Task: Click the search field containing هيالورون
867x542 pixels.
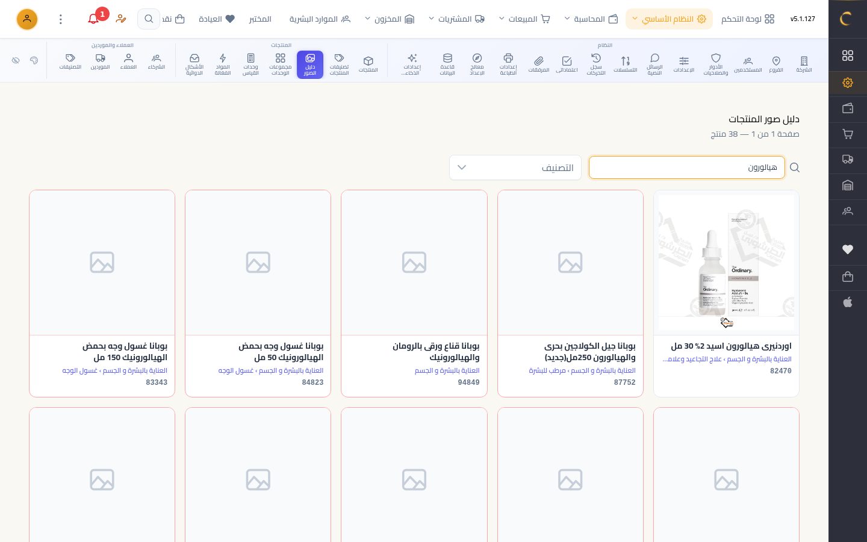Action: 686,167
